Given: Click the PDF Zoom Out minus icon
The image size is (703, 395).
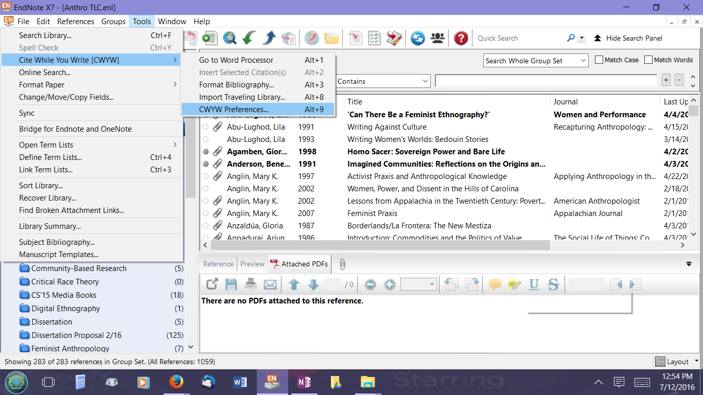Looking at the screenshot, I should (370, 284).
